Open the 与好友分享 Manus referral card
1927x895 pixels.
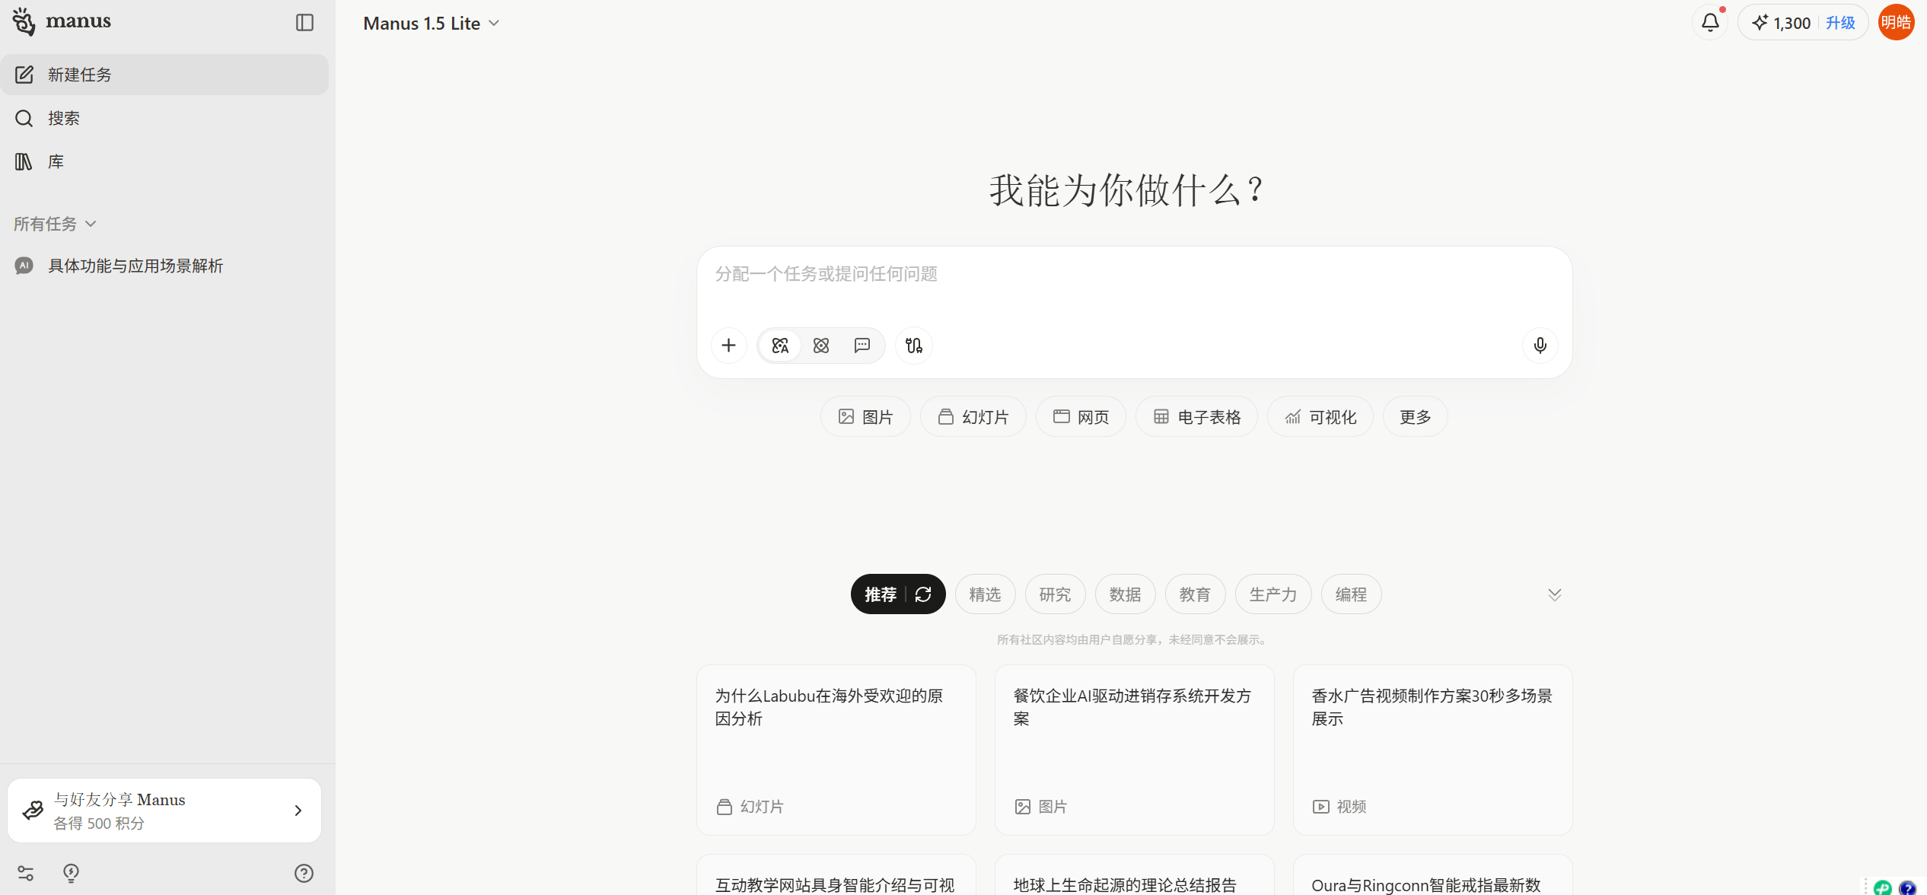(x=164, y=810)
